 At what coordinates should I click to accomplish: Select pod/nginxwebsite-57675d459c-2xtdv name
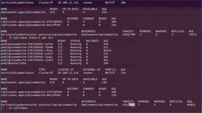point(27,44)
